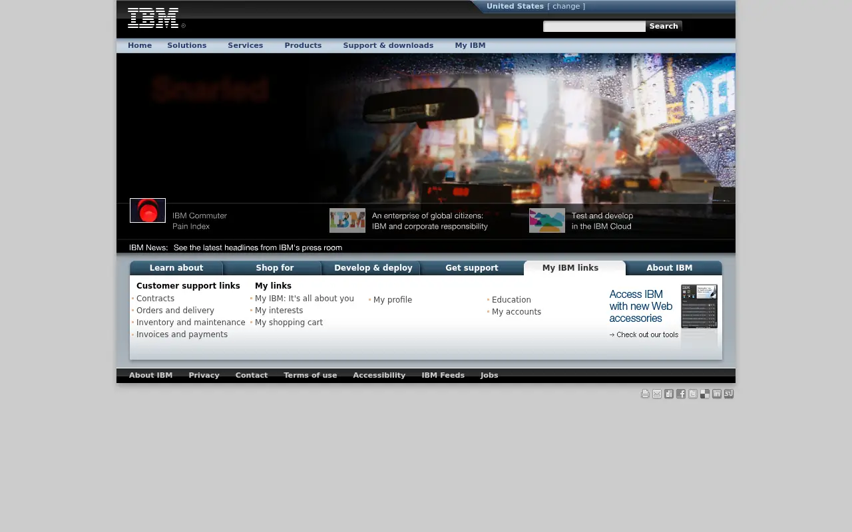
Task: Share the page on Digg
Action: (x=669, y=394)
